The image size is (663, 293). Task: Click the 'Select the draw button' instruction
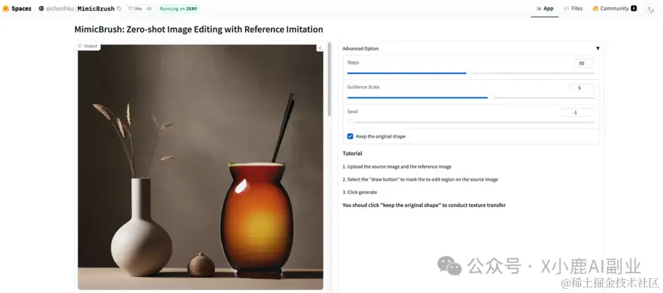click(421, 180)
